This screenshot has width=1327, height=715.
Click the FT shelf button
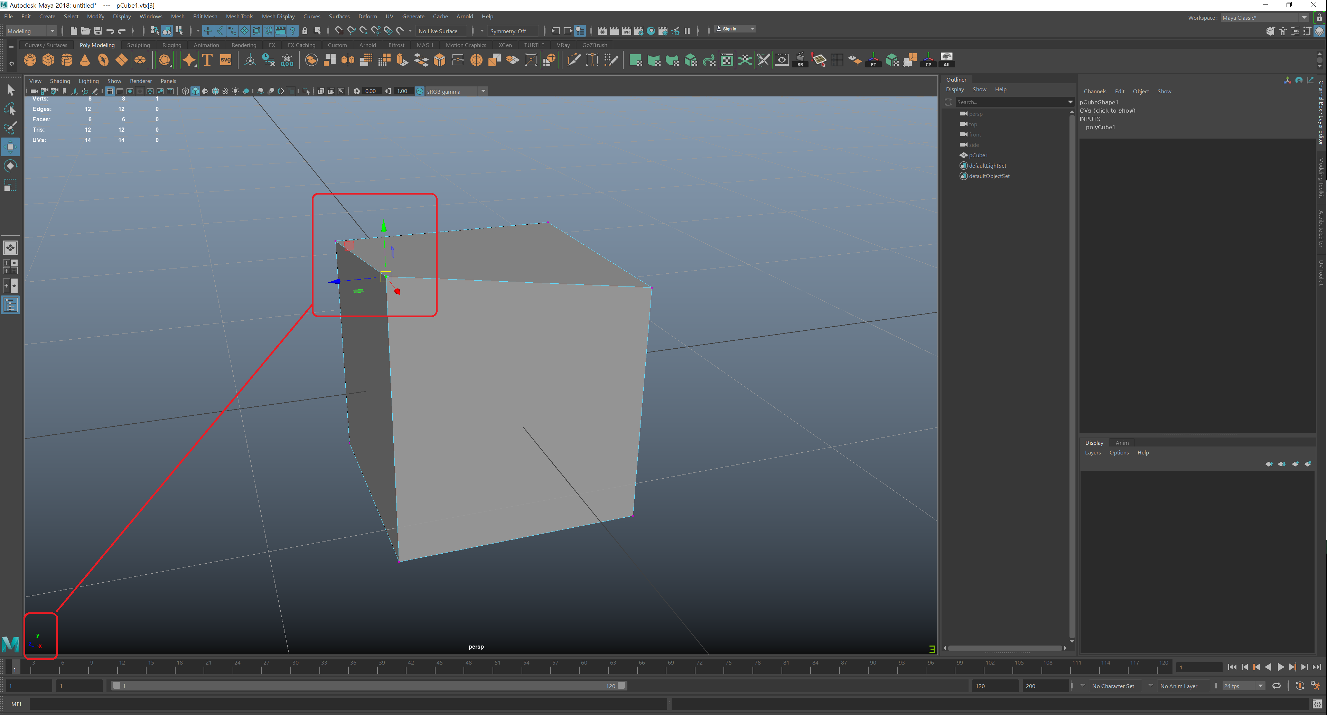tap(873, 60)
